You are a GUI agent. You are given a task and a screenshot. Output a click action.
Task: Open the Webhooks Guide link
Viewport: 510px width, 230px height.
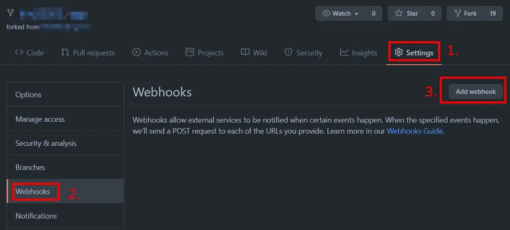click(x=415, y=131)
